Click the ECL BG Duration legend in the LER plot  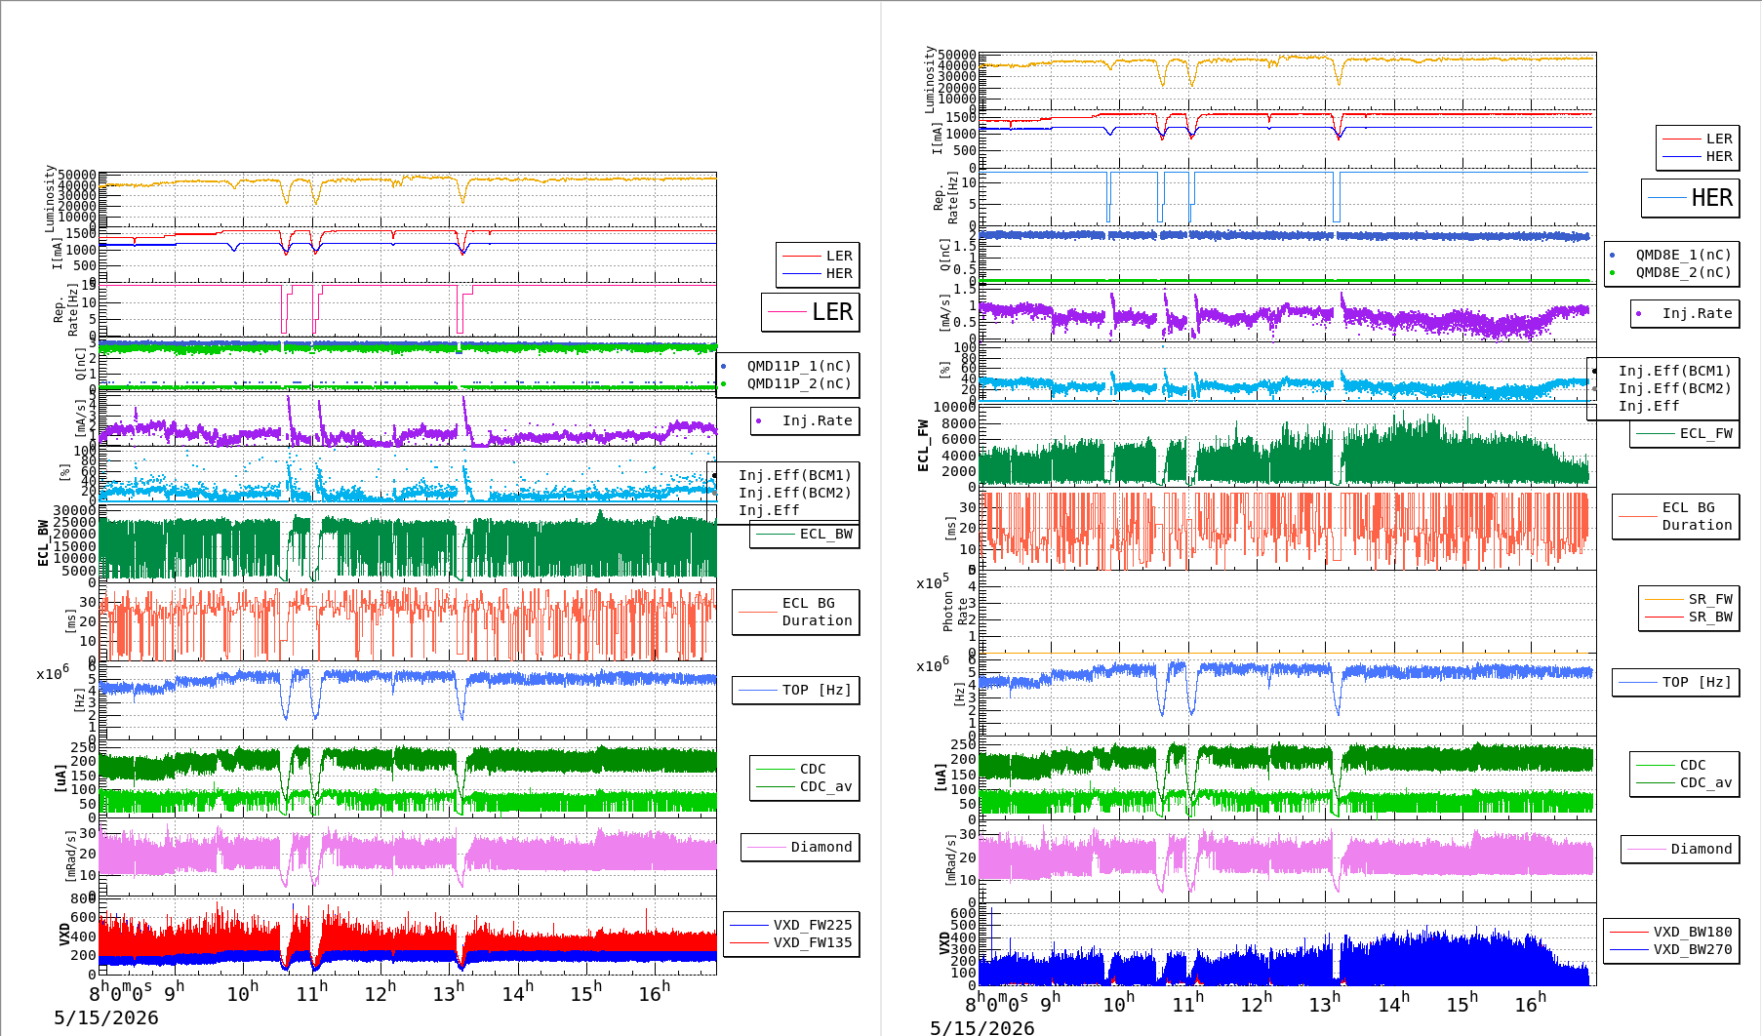(x=796, y=613)
